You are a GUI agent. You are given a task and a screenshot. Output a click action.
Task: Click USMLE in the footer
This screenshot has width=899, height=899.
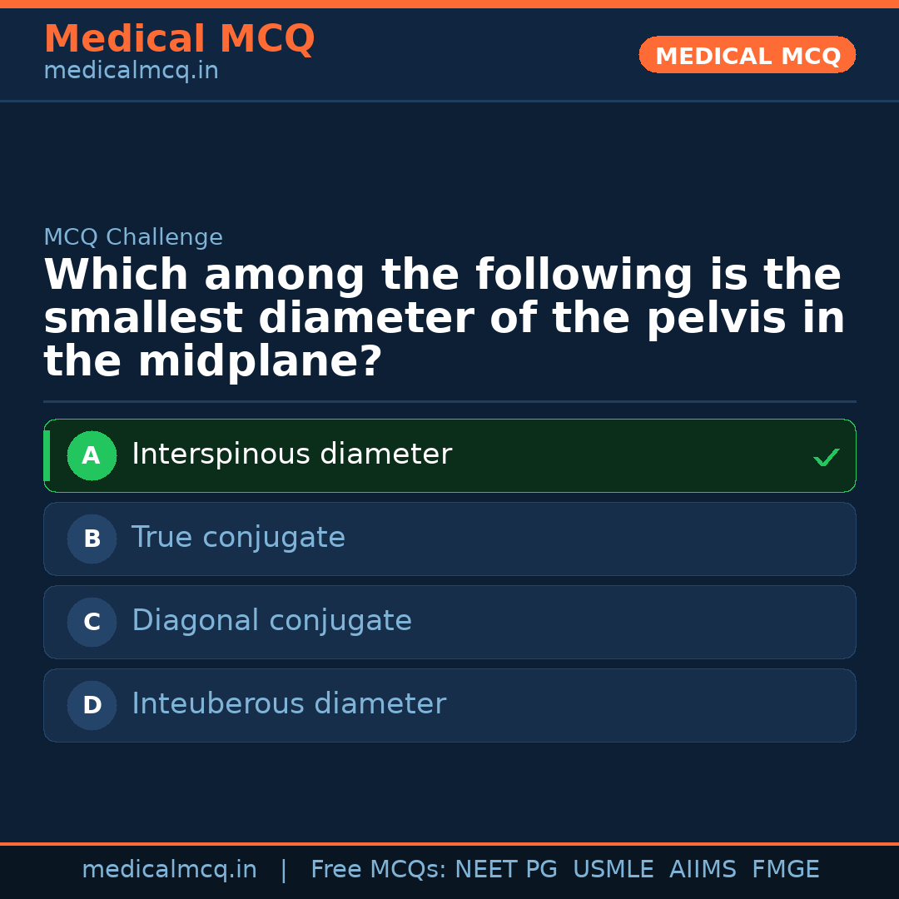tap(613, 870)
